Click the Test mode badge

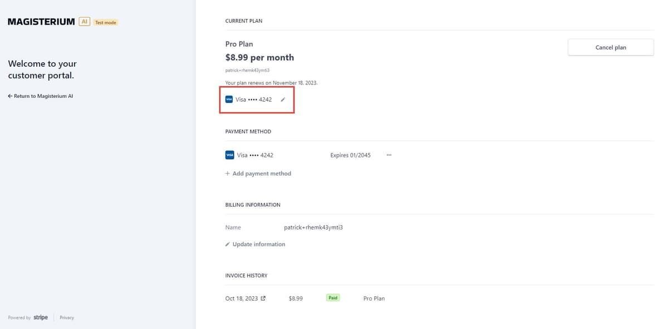pos(104,22)
